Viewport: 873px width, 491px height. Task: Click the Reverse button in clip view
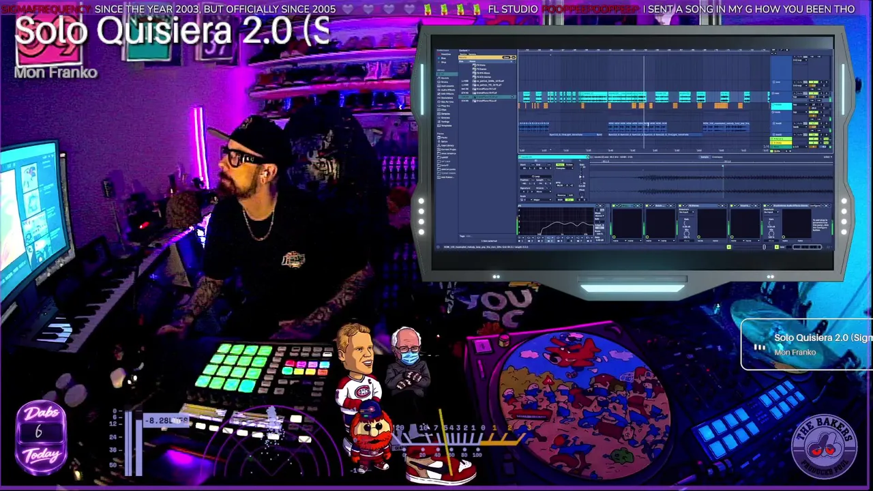tap(561, 195)
